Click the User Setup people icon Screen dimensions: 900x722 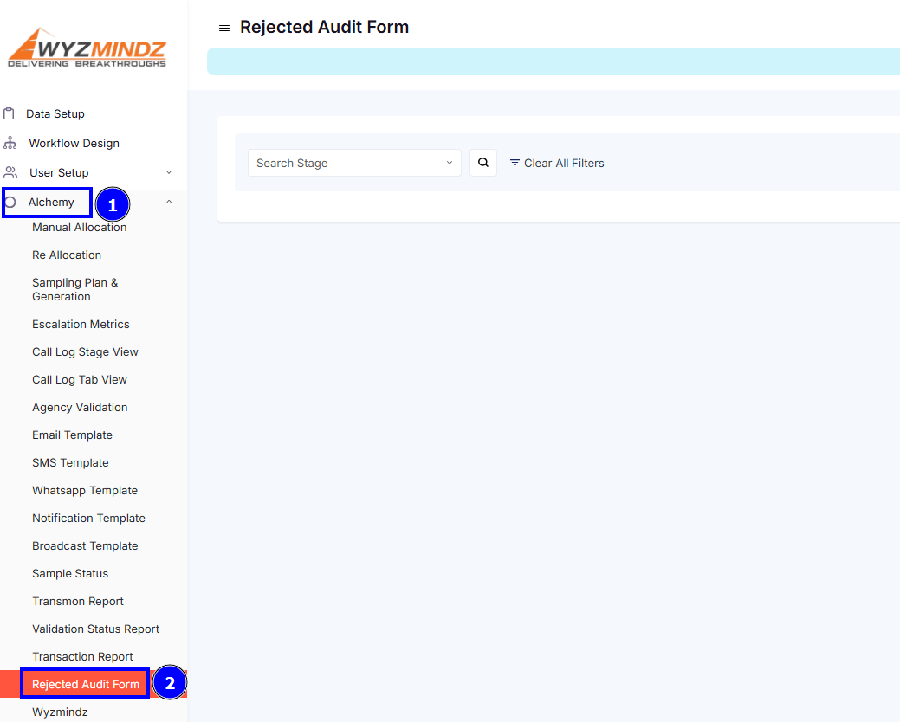coord(10,171)
